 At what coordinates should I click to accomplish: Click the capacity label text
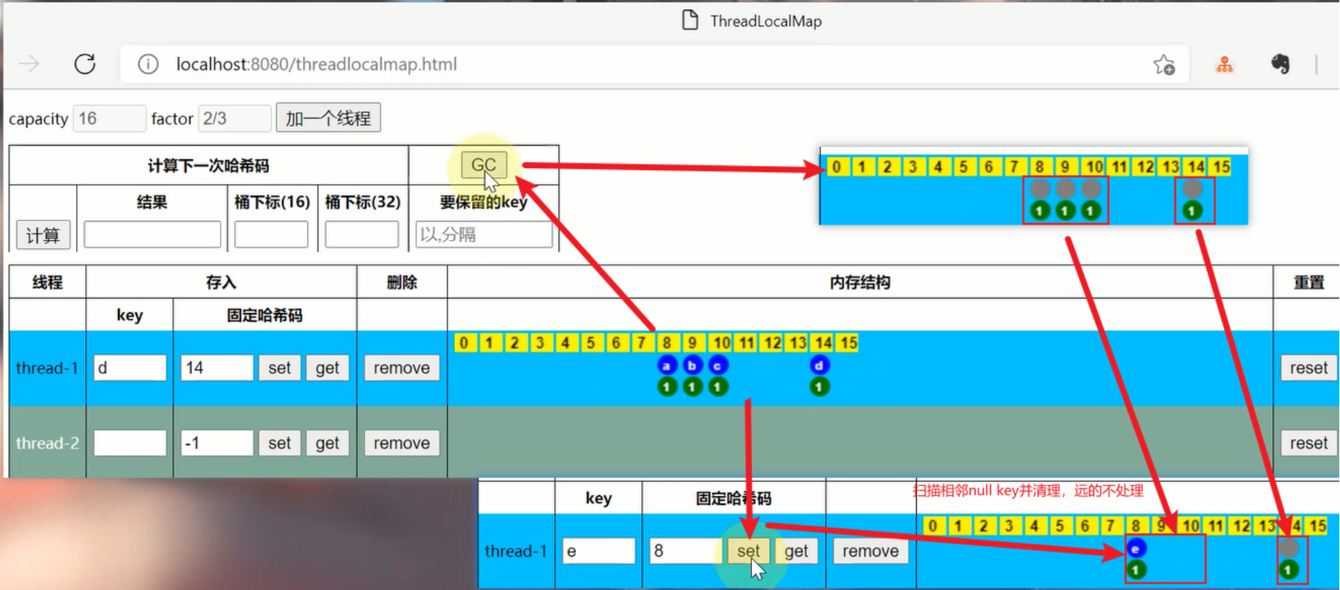tap(38, 119)
